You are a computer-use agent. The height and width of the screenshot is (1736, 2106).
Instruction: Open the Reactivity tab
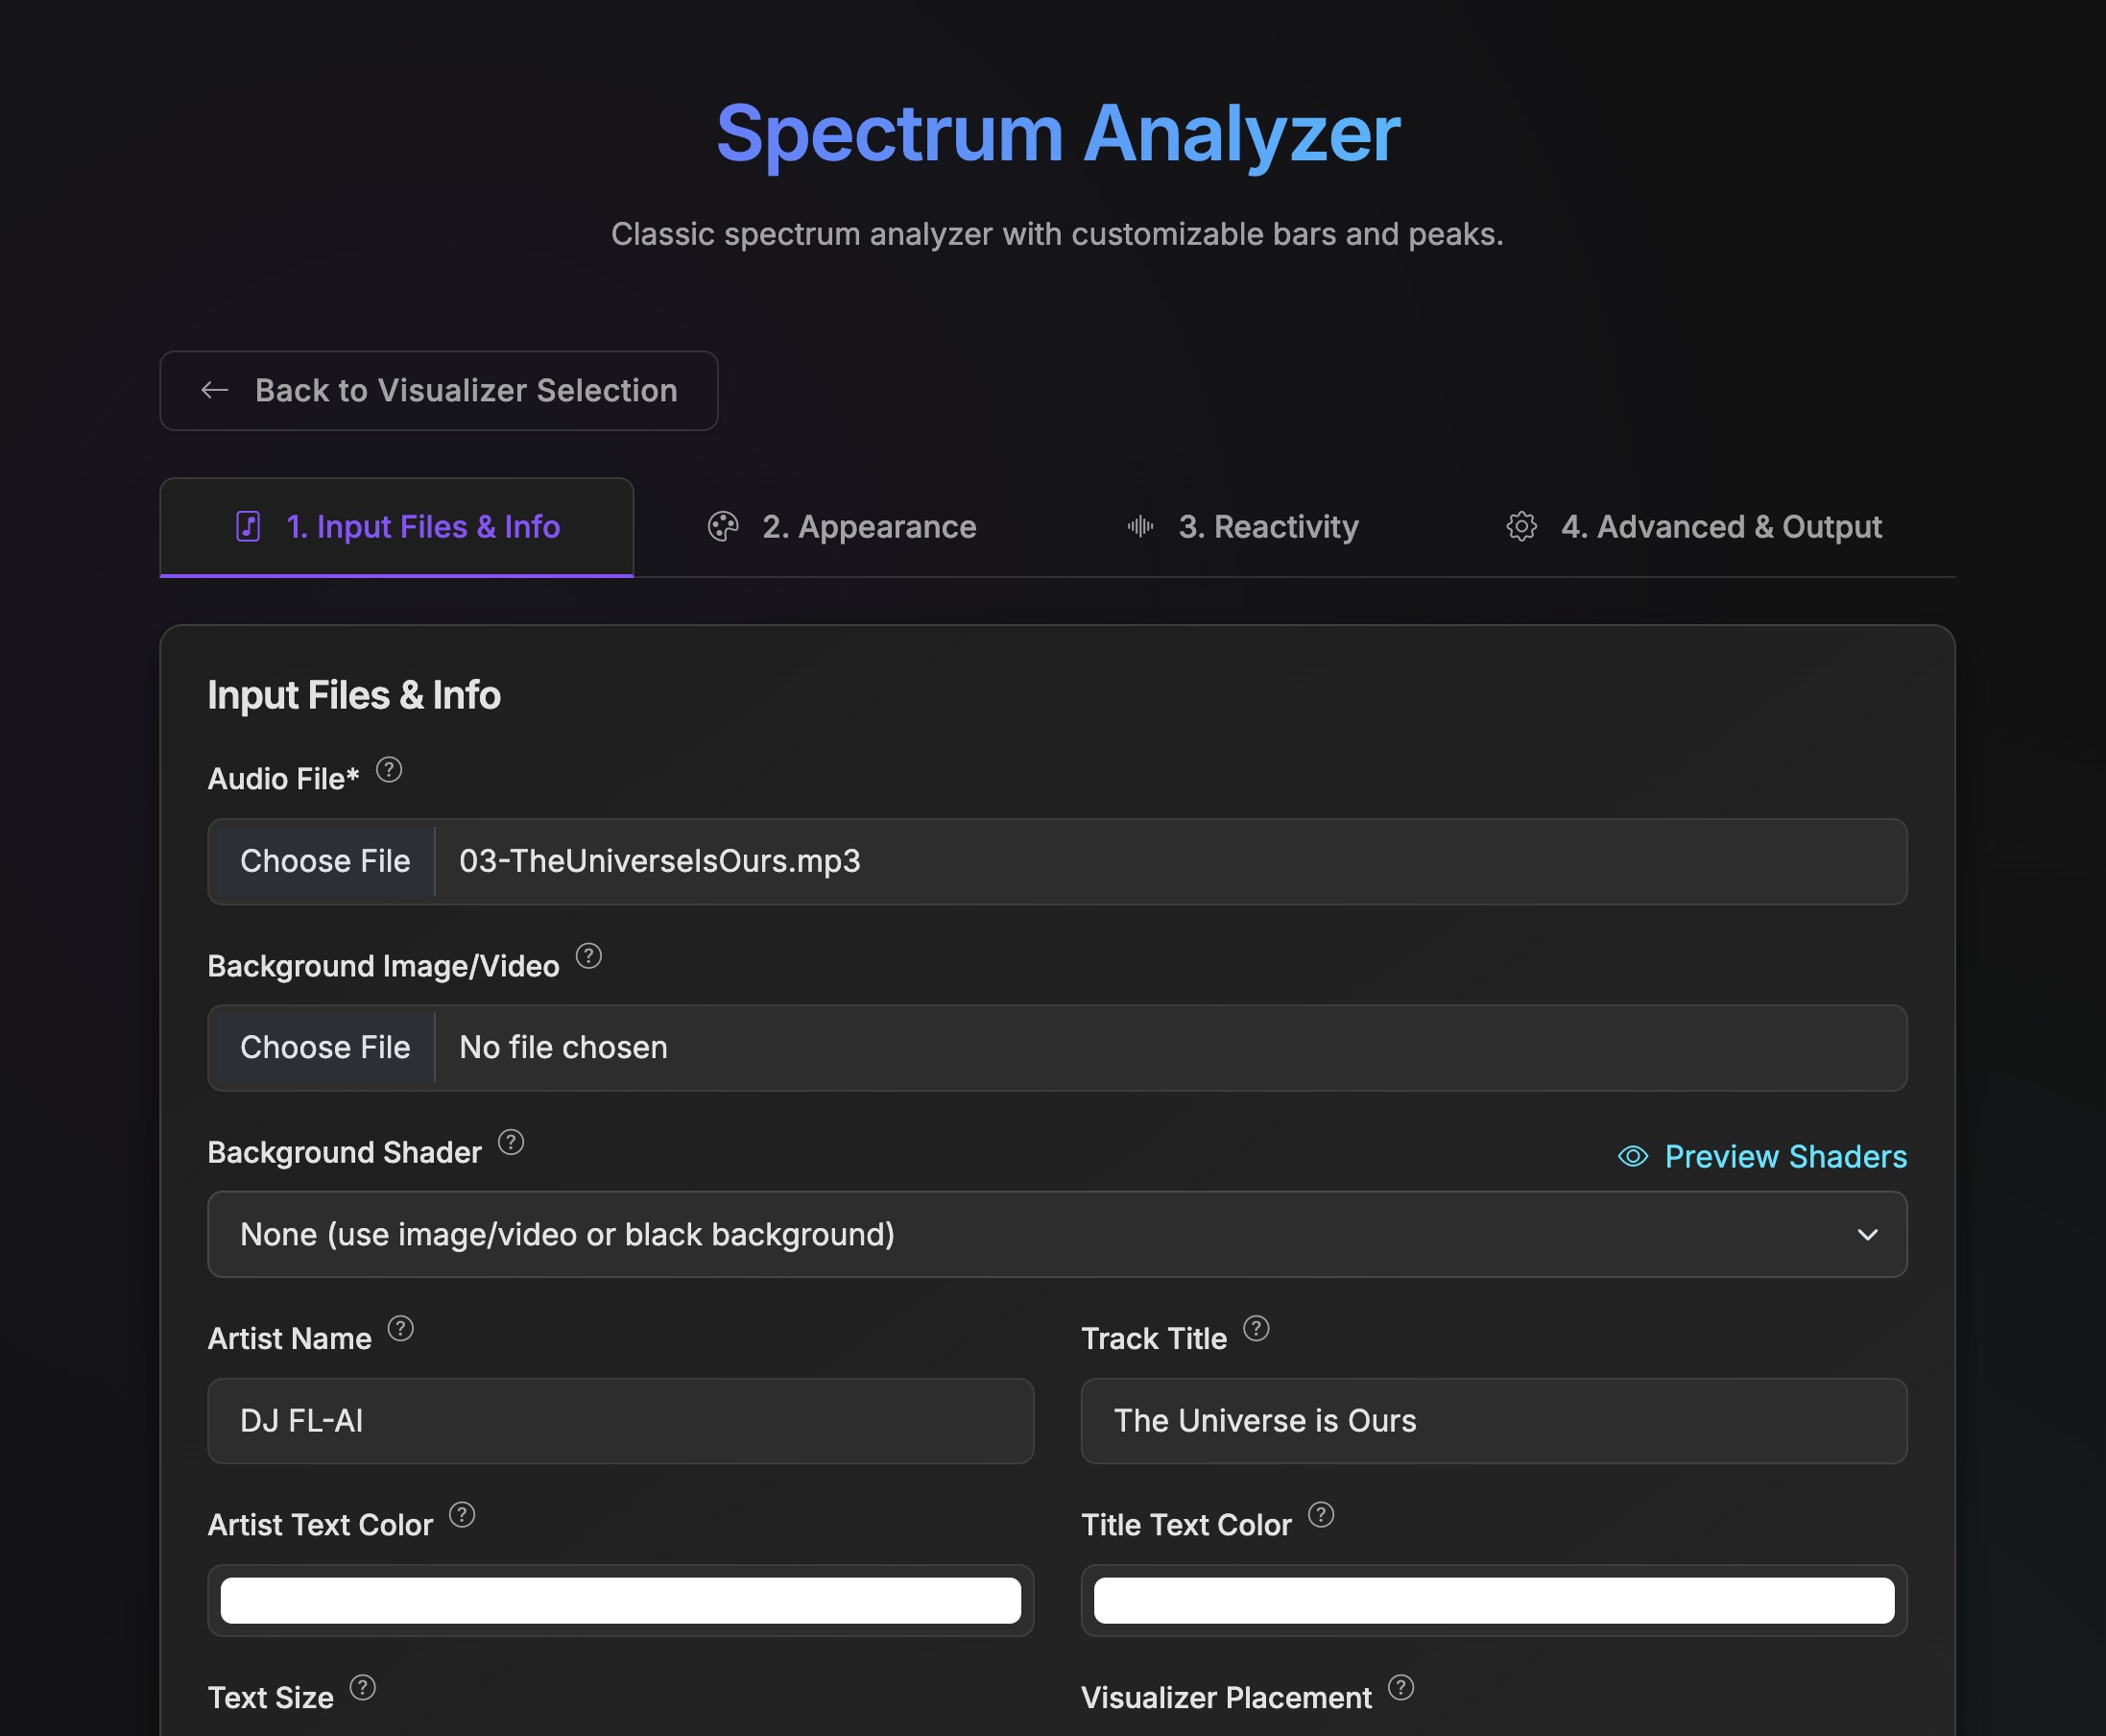(x=1242, y=527)
